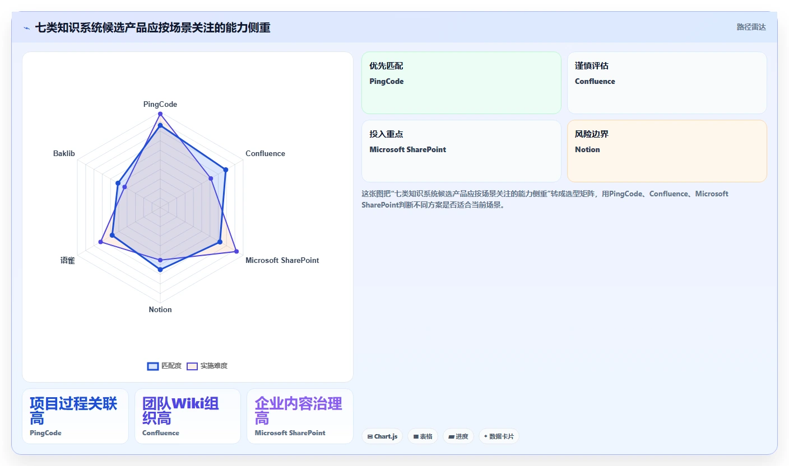This screenshot has width=789, height=466.
Task: Click the 实施难度 data point on PingCode axis
Action: click(160, 114)
